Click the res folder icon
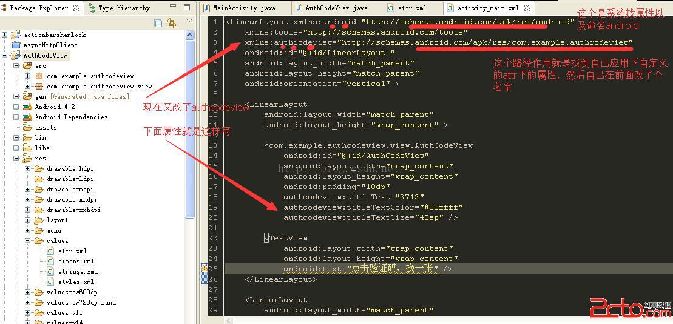The image size is (673, 324). [x=27, y=158]
